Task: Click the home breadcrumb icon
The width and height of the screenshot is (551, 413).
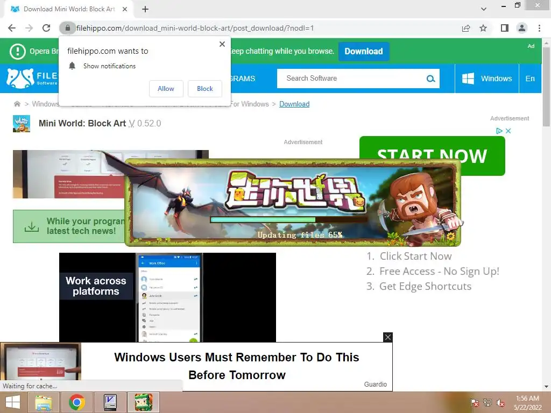Action: coord(17,104)
